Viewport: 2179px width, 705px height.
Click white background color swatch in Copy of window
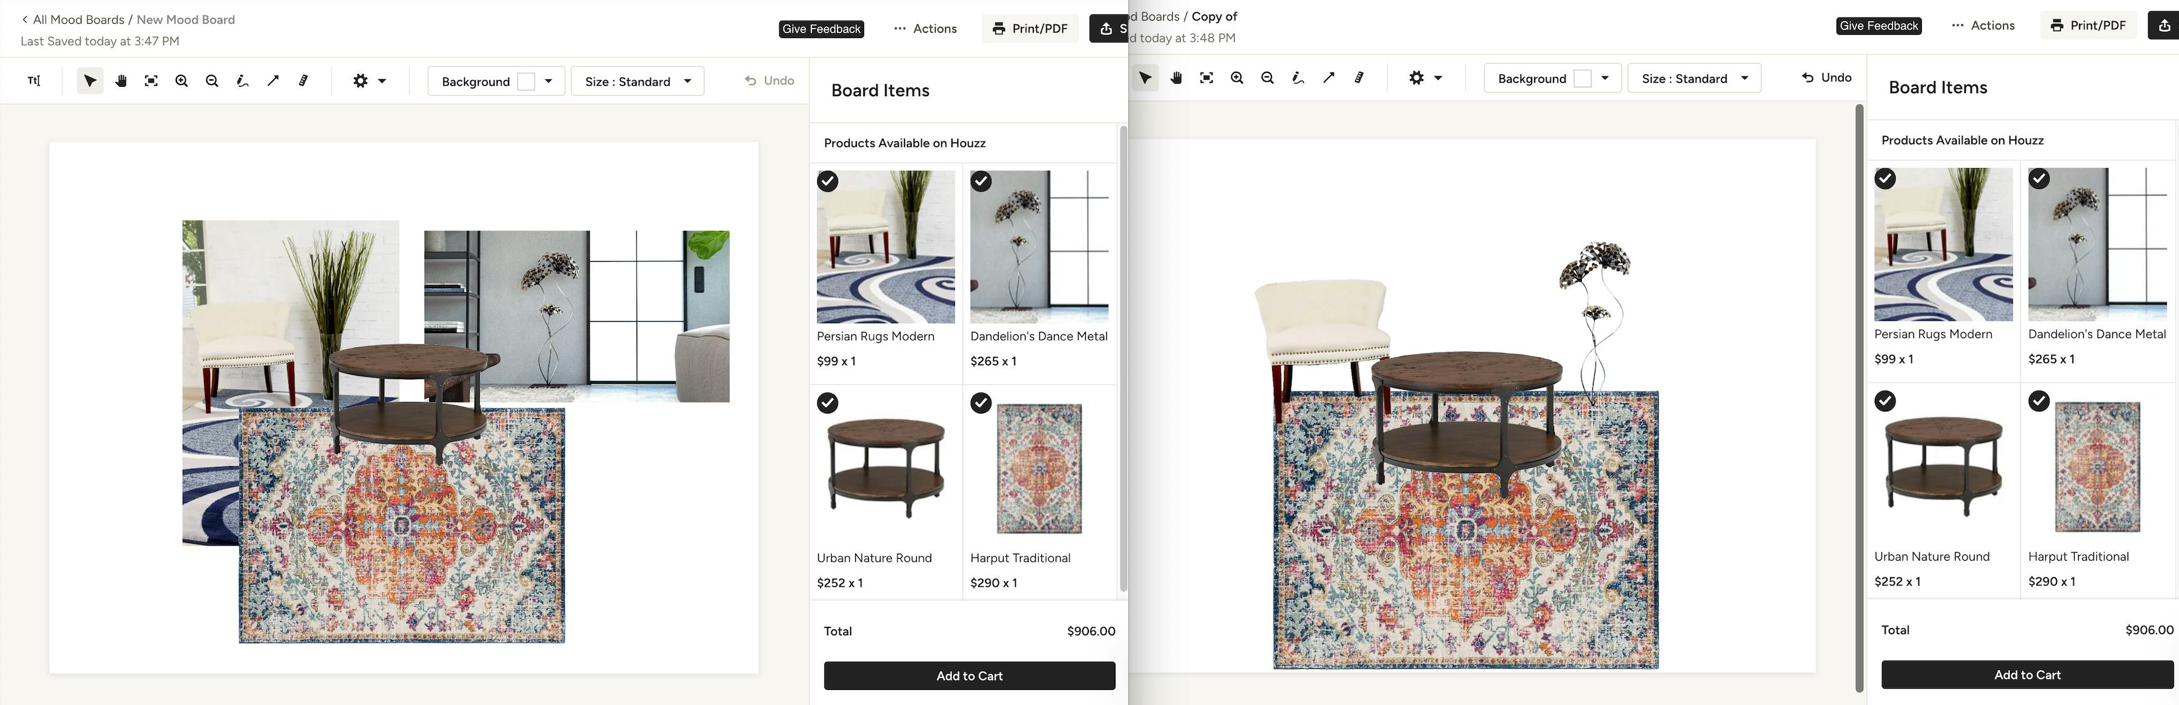1582,79
